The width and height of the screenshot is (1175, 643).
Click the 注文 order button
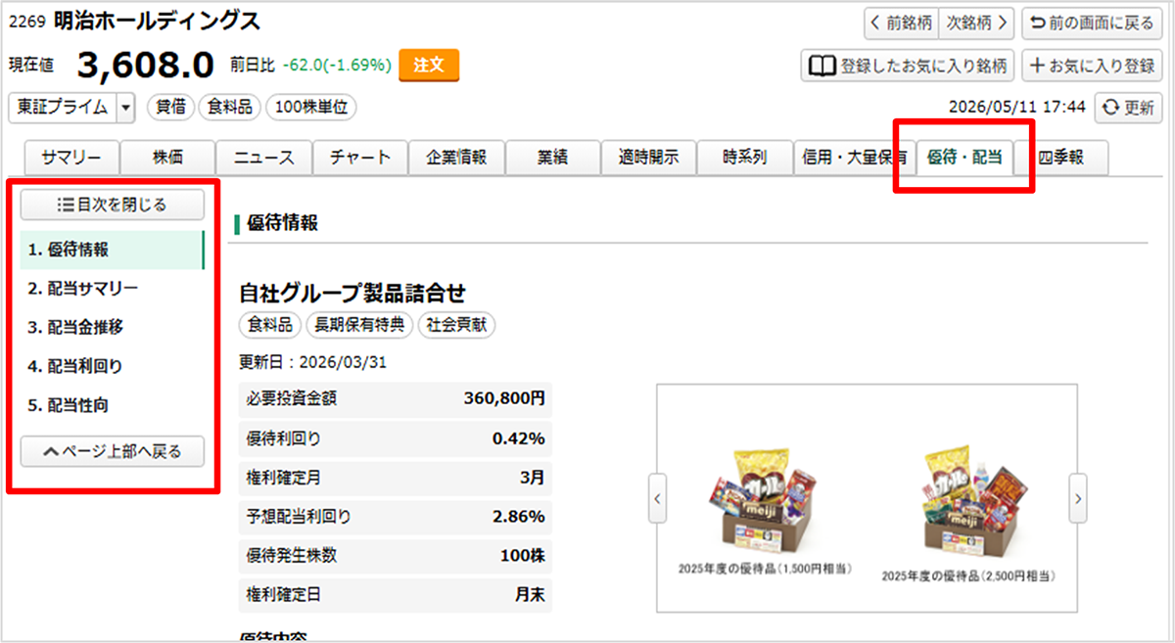(x=429, y=65)
